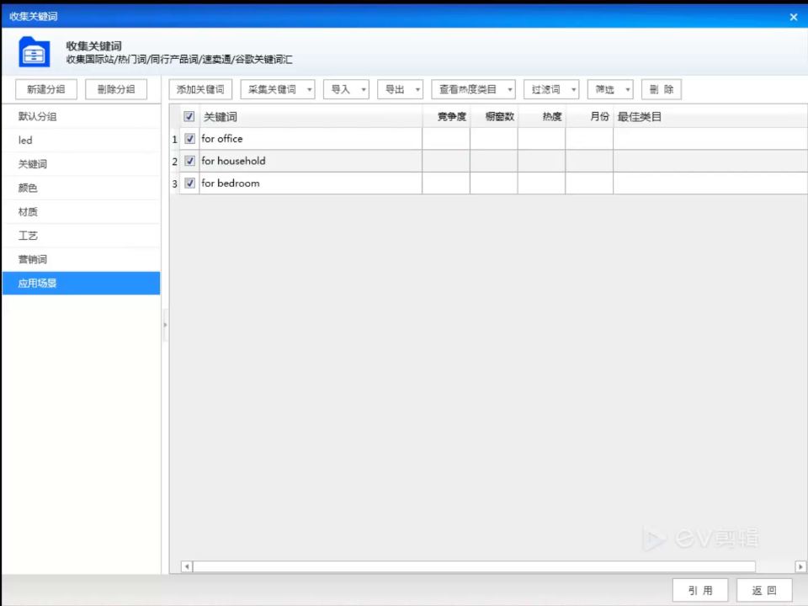Click the 删除 toolbar button
The image size is (808, 606).
pyautogui.click(x=662, y=89)
